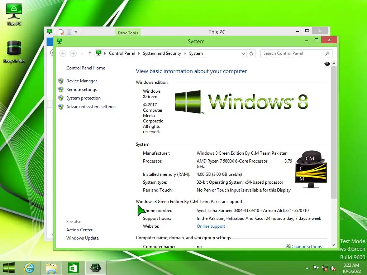Open Remote settings link
Viewport: 367px width, 275px height.
[x=81, y=90]
